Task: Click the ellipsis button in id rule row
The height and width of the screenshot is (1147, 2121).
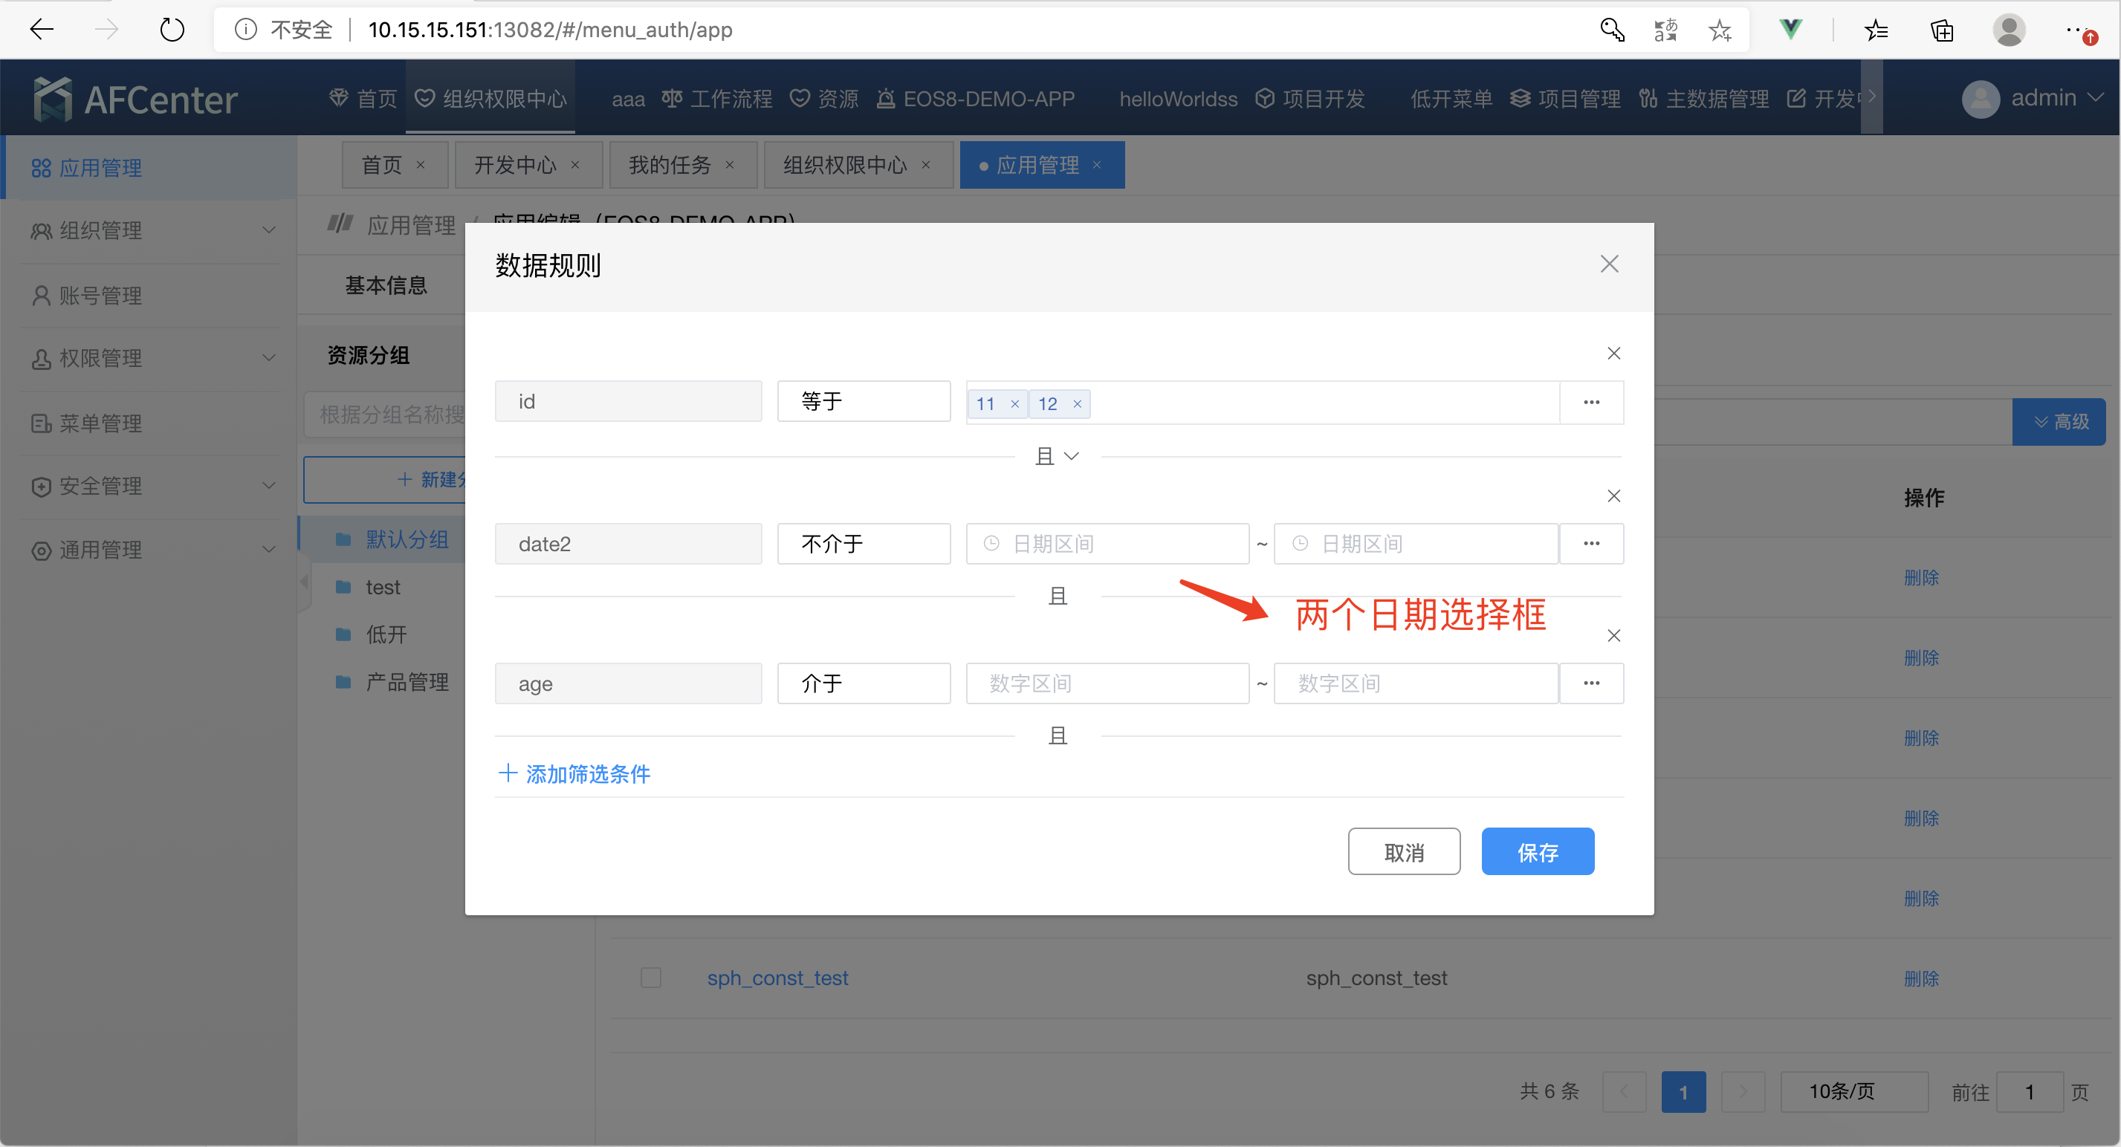Action: [x=1590, y=403]
